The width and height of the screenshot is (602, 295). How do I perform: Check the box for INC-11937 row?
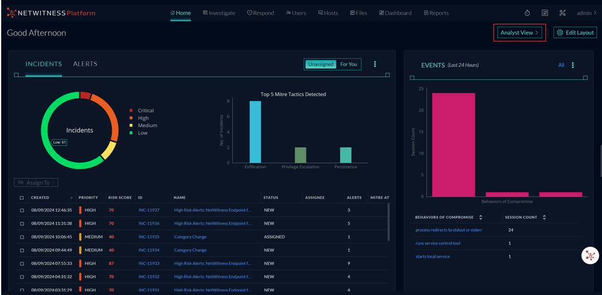pyautogui.click(x=22, y=210)
